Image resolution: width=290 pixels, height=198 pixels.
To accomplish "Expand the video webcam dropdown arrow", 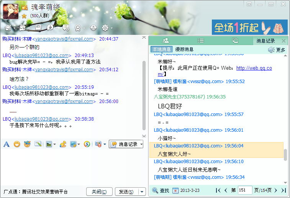I will [x=84, y=28].
